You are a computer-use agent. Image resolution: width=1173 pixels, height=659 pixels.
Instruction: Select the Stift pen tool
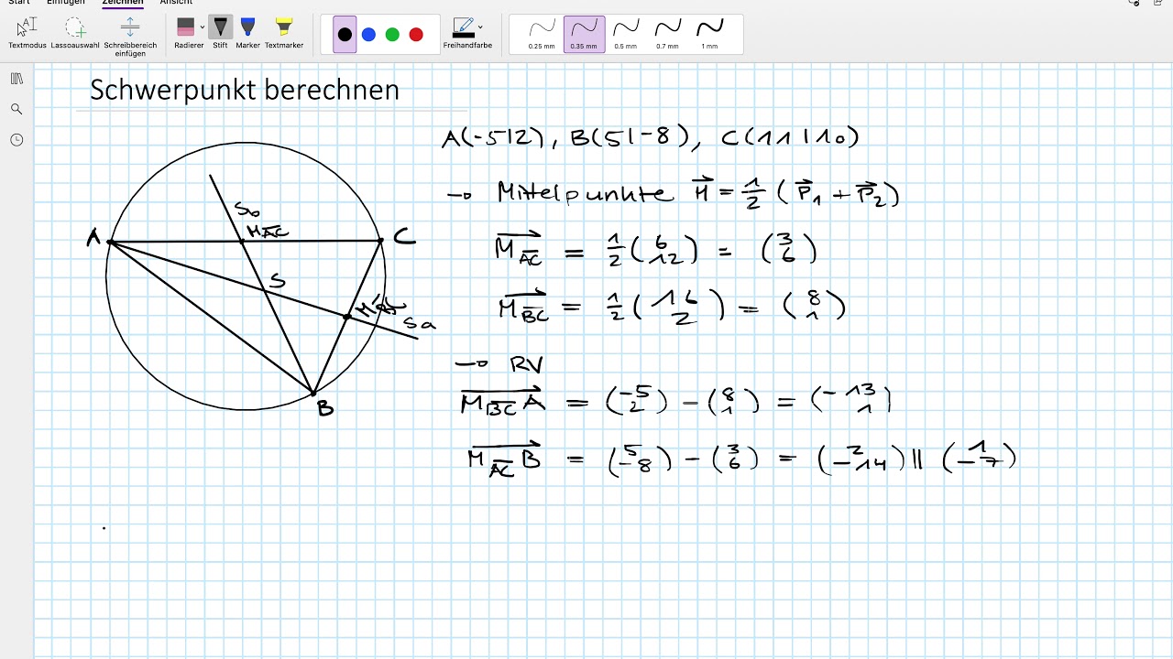[220, 33]
